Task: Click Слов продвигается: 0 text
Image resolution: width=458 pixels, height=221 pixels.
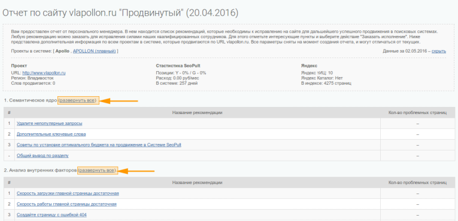Action: [x=33, y=84]
